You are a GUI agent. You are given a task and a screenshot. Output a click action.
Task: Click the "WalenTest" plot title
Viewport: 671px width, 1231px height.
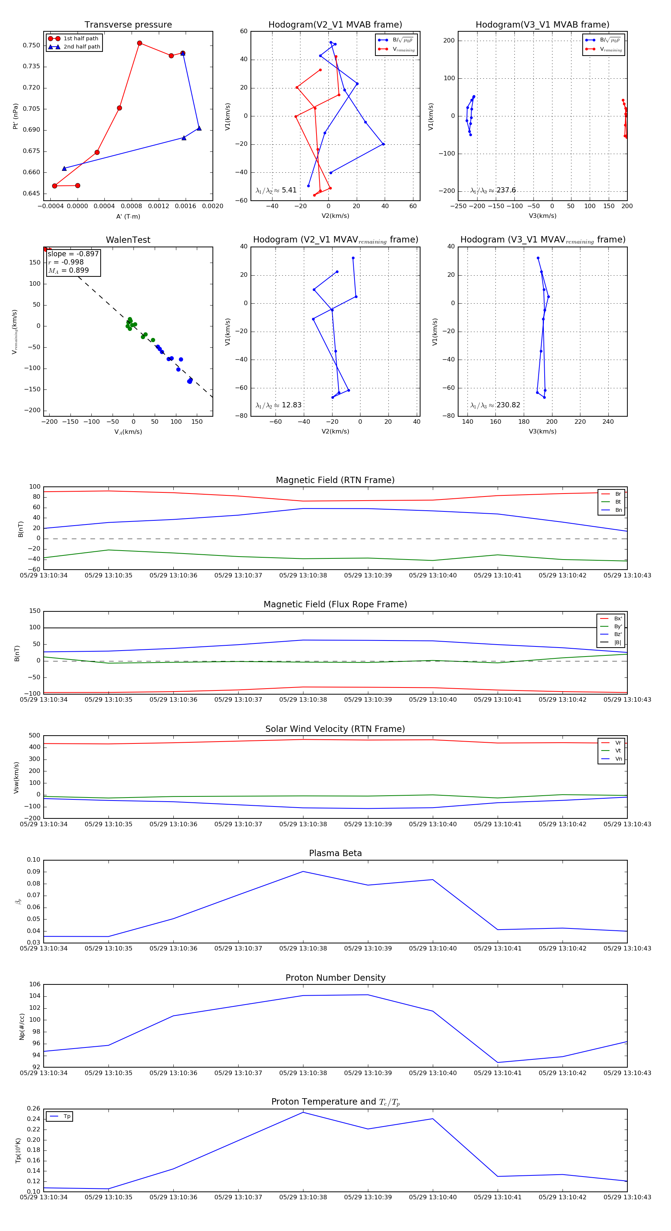point(128,240)
